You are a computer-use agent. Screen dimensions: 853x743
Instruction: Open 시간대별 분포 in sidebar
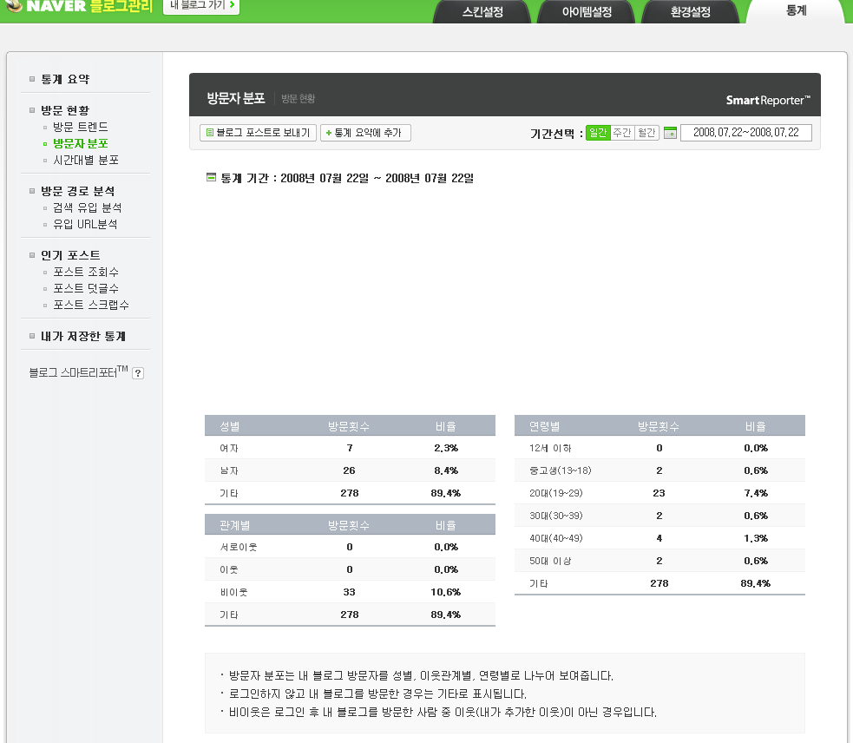(86, 160)
